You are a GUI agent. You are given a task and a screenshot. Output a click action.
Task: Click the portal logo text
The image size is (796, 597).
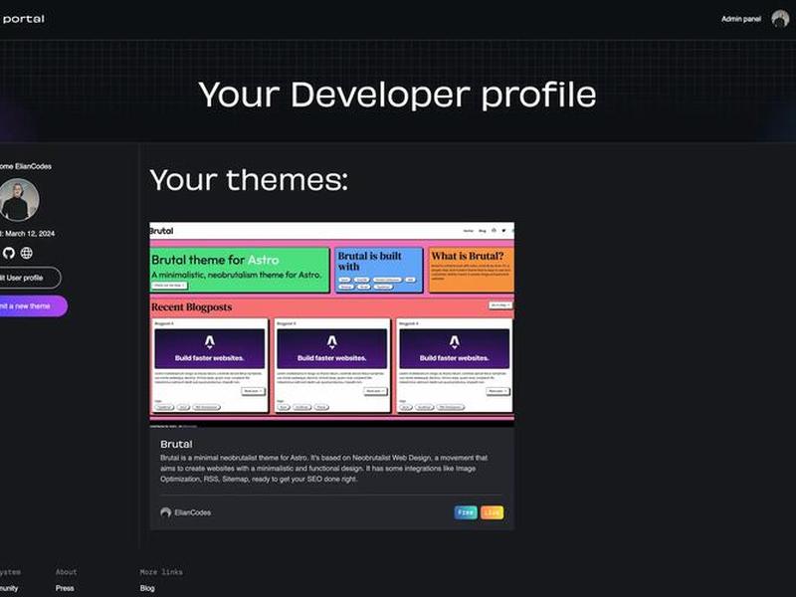tap(23, 19)
